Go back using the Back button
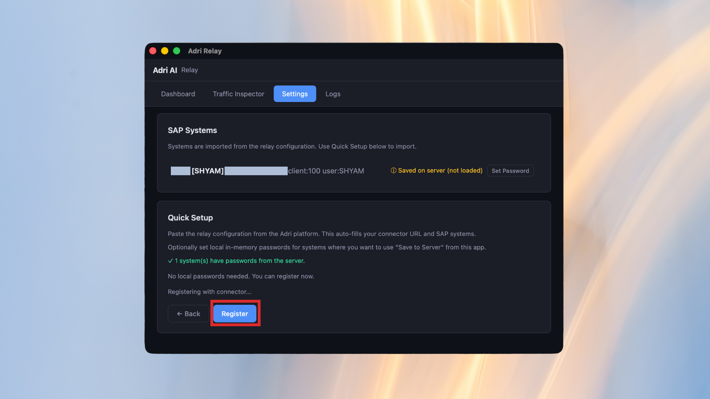This screenshot has width=710, height=399. [x=189, y=314]
